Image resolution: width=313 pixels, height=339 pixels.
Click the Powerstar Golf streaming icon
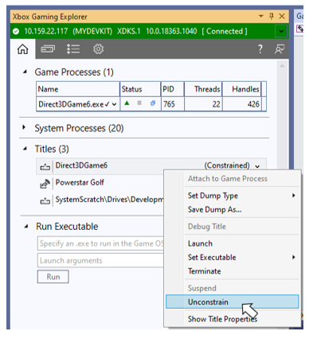coord(45,184)
